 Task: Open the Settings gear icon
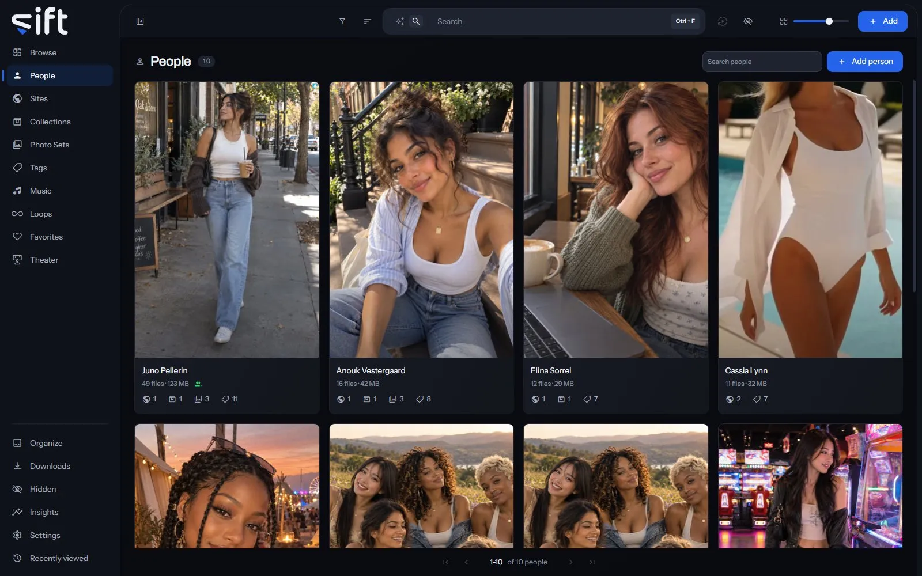pyautogui.click(x=17, y=535)
